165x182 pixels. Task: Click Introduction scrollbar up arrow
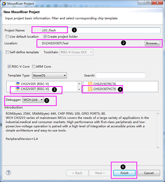coord(158,113)
